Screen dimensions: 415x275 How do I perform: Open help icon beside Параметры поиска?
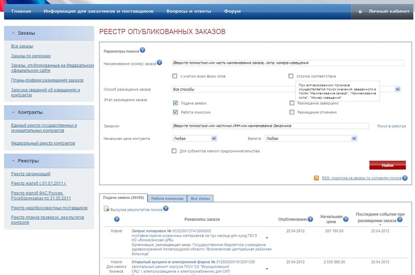coord(142,50)
